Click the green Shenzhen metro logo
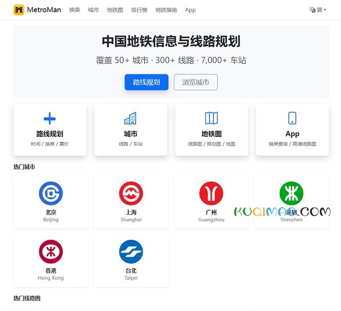 point(291,193)
